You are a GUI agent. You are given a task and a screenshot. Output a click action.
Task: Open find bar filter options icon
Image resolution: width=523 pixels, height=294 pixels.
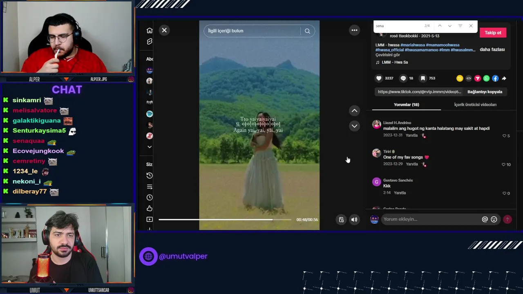click(x=460, y=26)
